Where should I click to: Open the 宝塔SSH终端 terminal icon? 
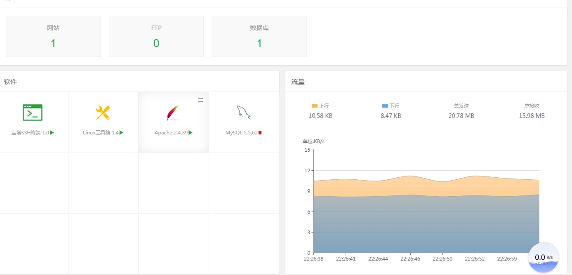pos(33,112)
